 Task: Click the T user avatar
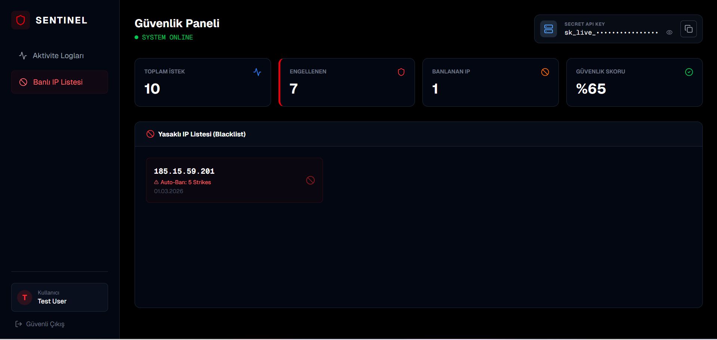click(x=25, y=297)
